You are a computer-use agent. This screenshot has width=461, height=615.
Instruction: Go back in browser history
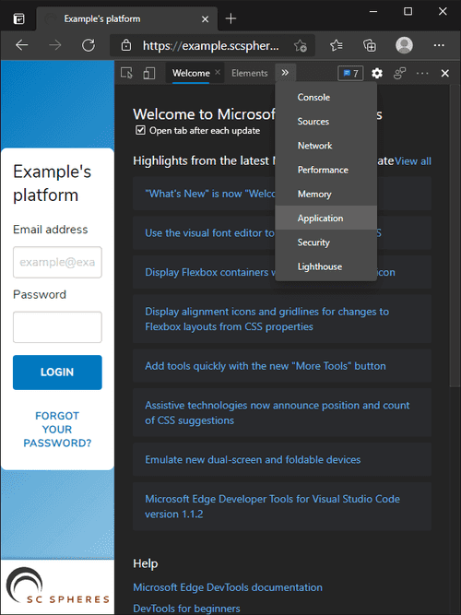[x=22, y=45]
